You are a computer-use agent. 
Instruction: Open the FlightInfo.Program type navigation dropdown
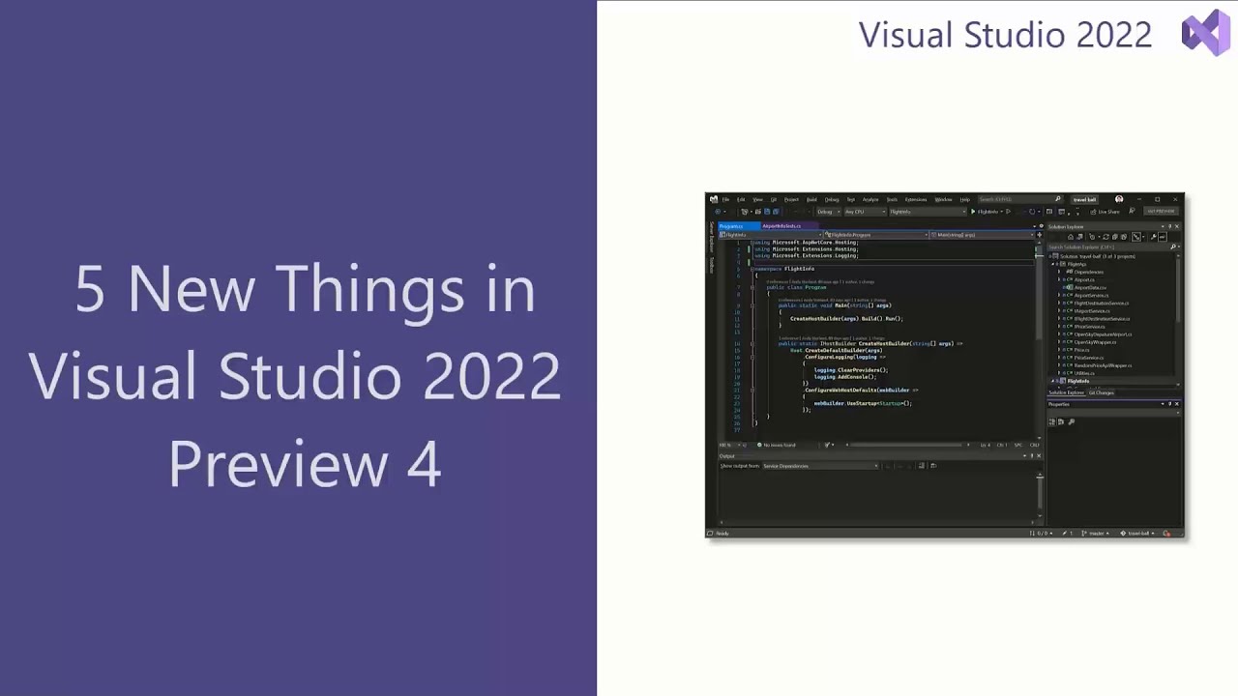click(874, 235)
